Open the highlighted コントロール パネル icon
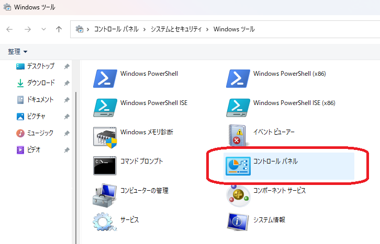The height and width of the screenshot is (244, 380). coord(238,166)
